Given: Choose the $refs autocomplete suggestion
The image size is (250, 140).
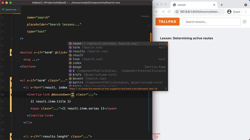Looking at the screenshot, I should [x=118, y=75].
